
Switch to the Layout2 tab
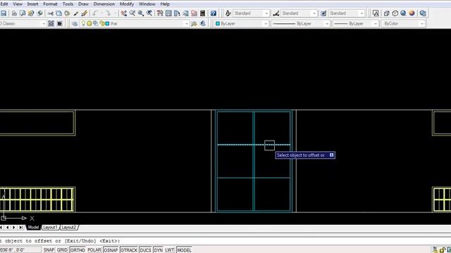pyautogui.click(x=69, y=228)
